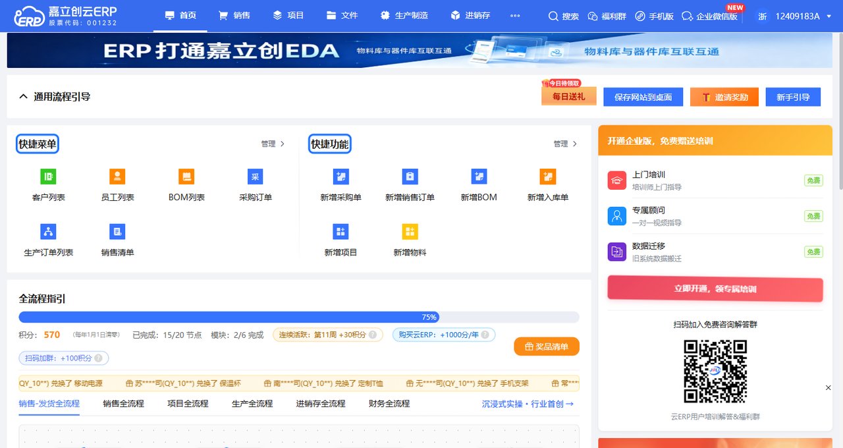Image resolution: width=843 pixels, height=448 pixels.
Task: Click the 75% progress bar
Action: (299, 317)
